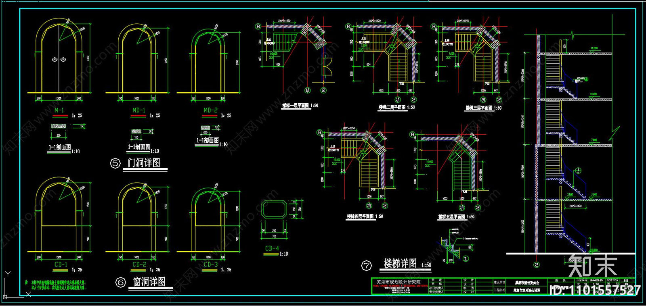
Task: Click circled number 5 detail marker
Action: [x=115, y=163]
